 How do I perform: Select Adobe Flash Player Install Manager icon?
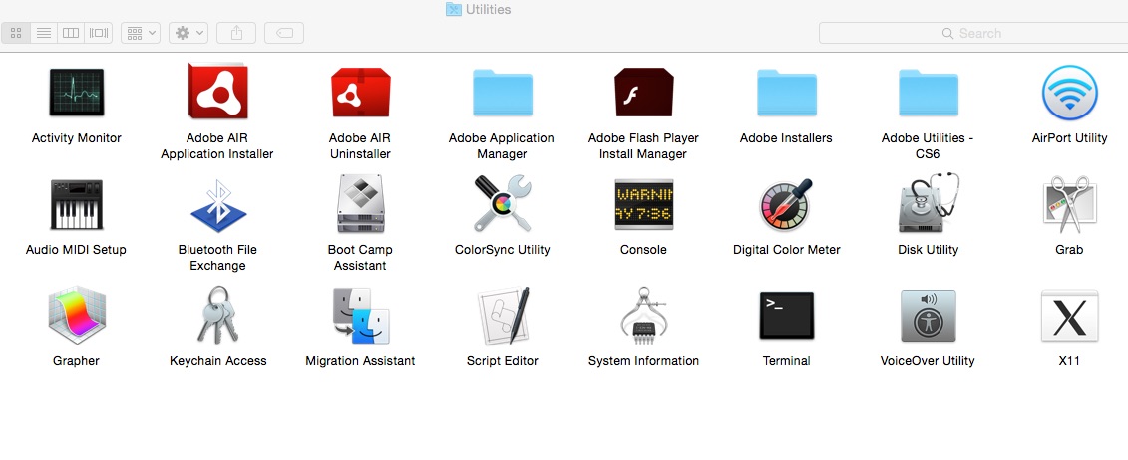coord(643,92)
